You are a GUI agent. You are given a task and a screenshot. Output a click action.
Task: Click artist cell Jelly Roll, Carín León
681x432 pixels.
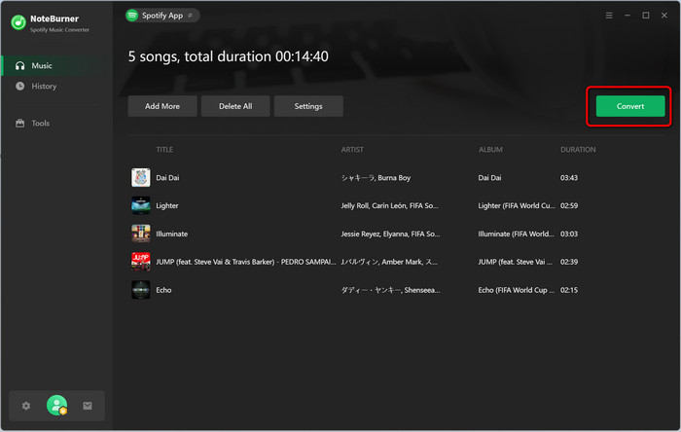(x=389, y=206)
